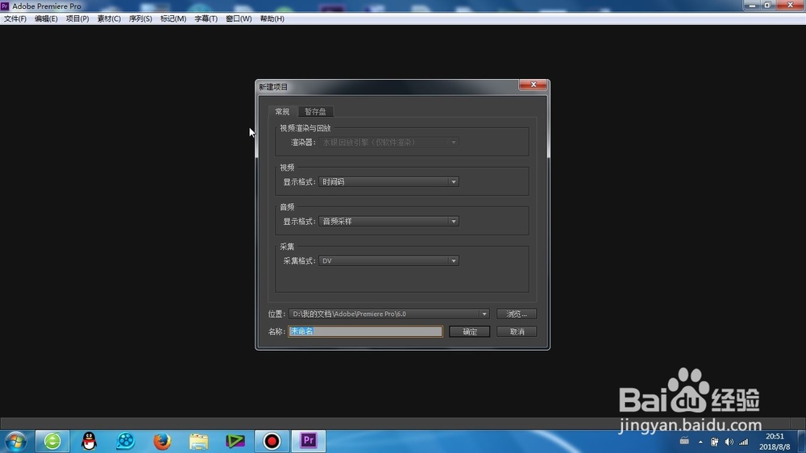Expand audio 显示格式 音频采样 dropdown
The image size is (806, 453).
[388, 222]
